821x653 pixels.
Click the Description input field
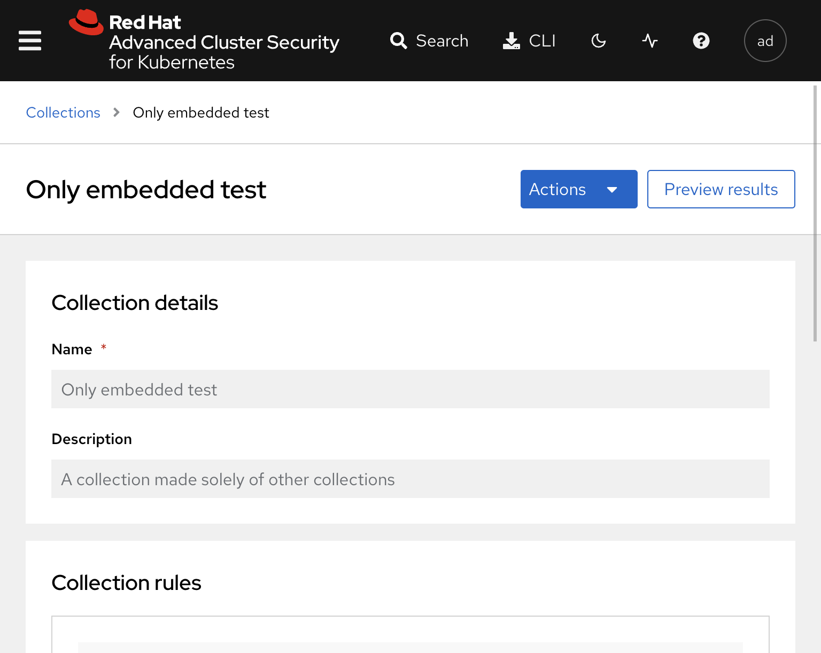(410, 479)
